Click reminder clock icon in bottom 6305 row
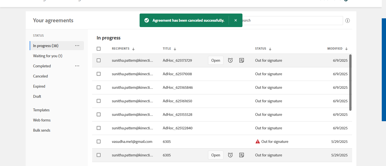 [x=230, y=155]
